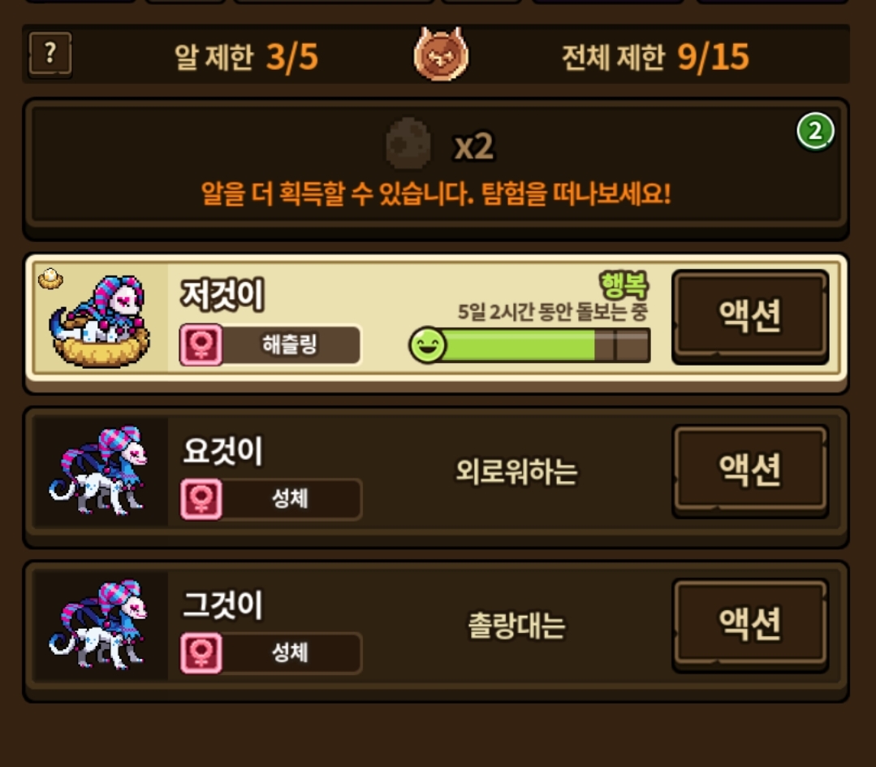Select the 요것이 adult creature portrait
876x767 pixels.
point(99,470)
